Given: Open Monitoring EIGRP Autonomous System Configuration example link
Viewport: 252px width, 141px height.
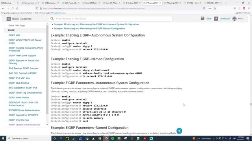Looking at the screenshot, I should click(96, 24).
